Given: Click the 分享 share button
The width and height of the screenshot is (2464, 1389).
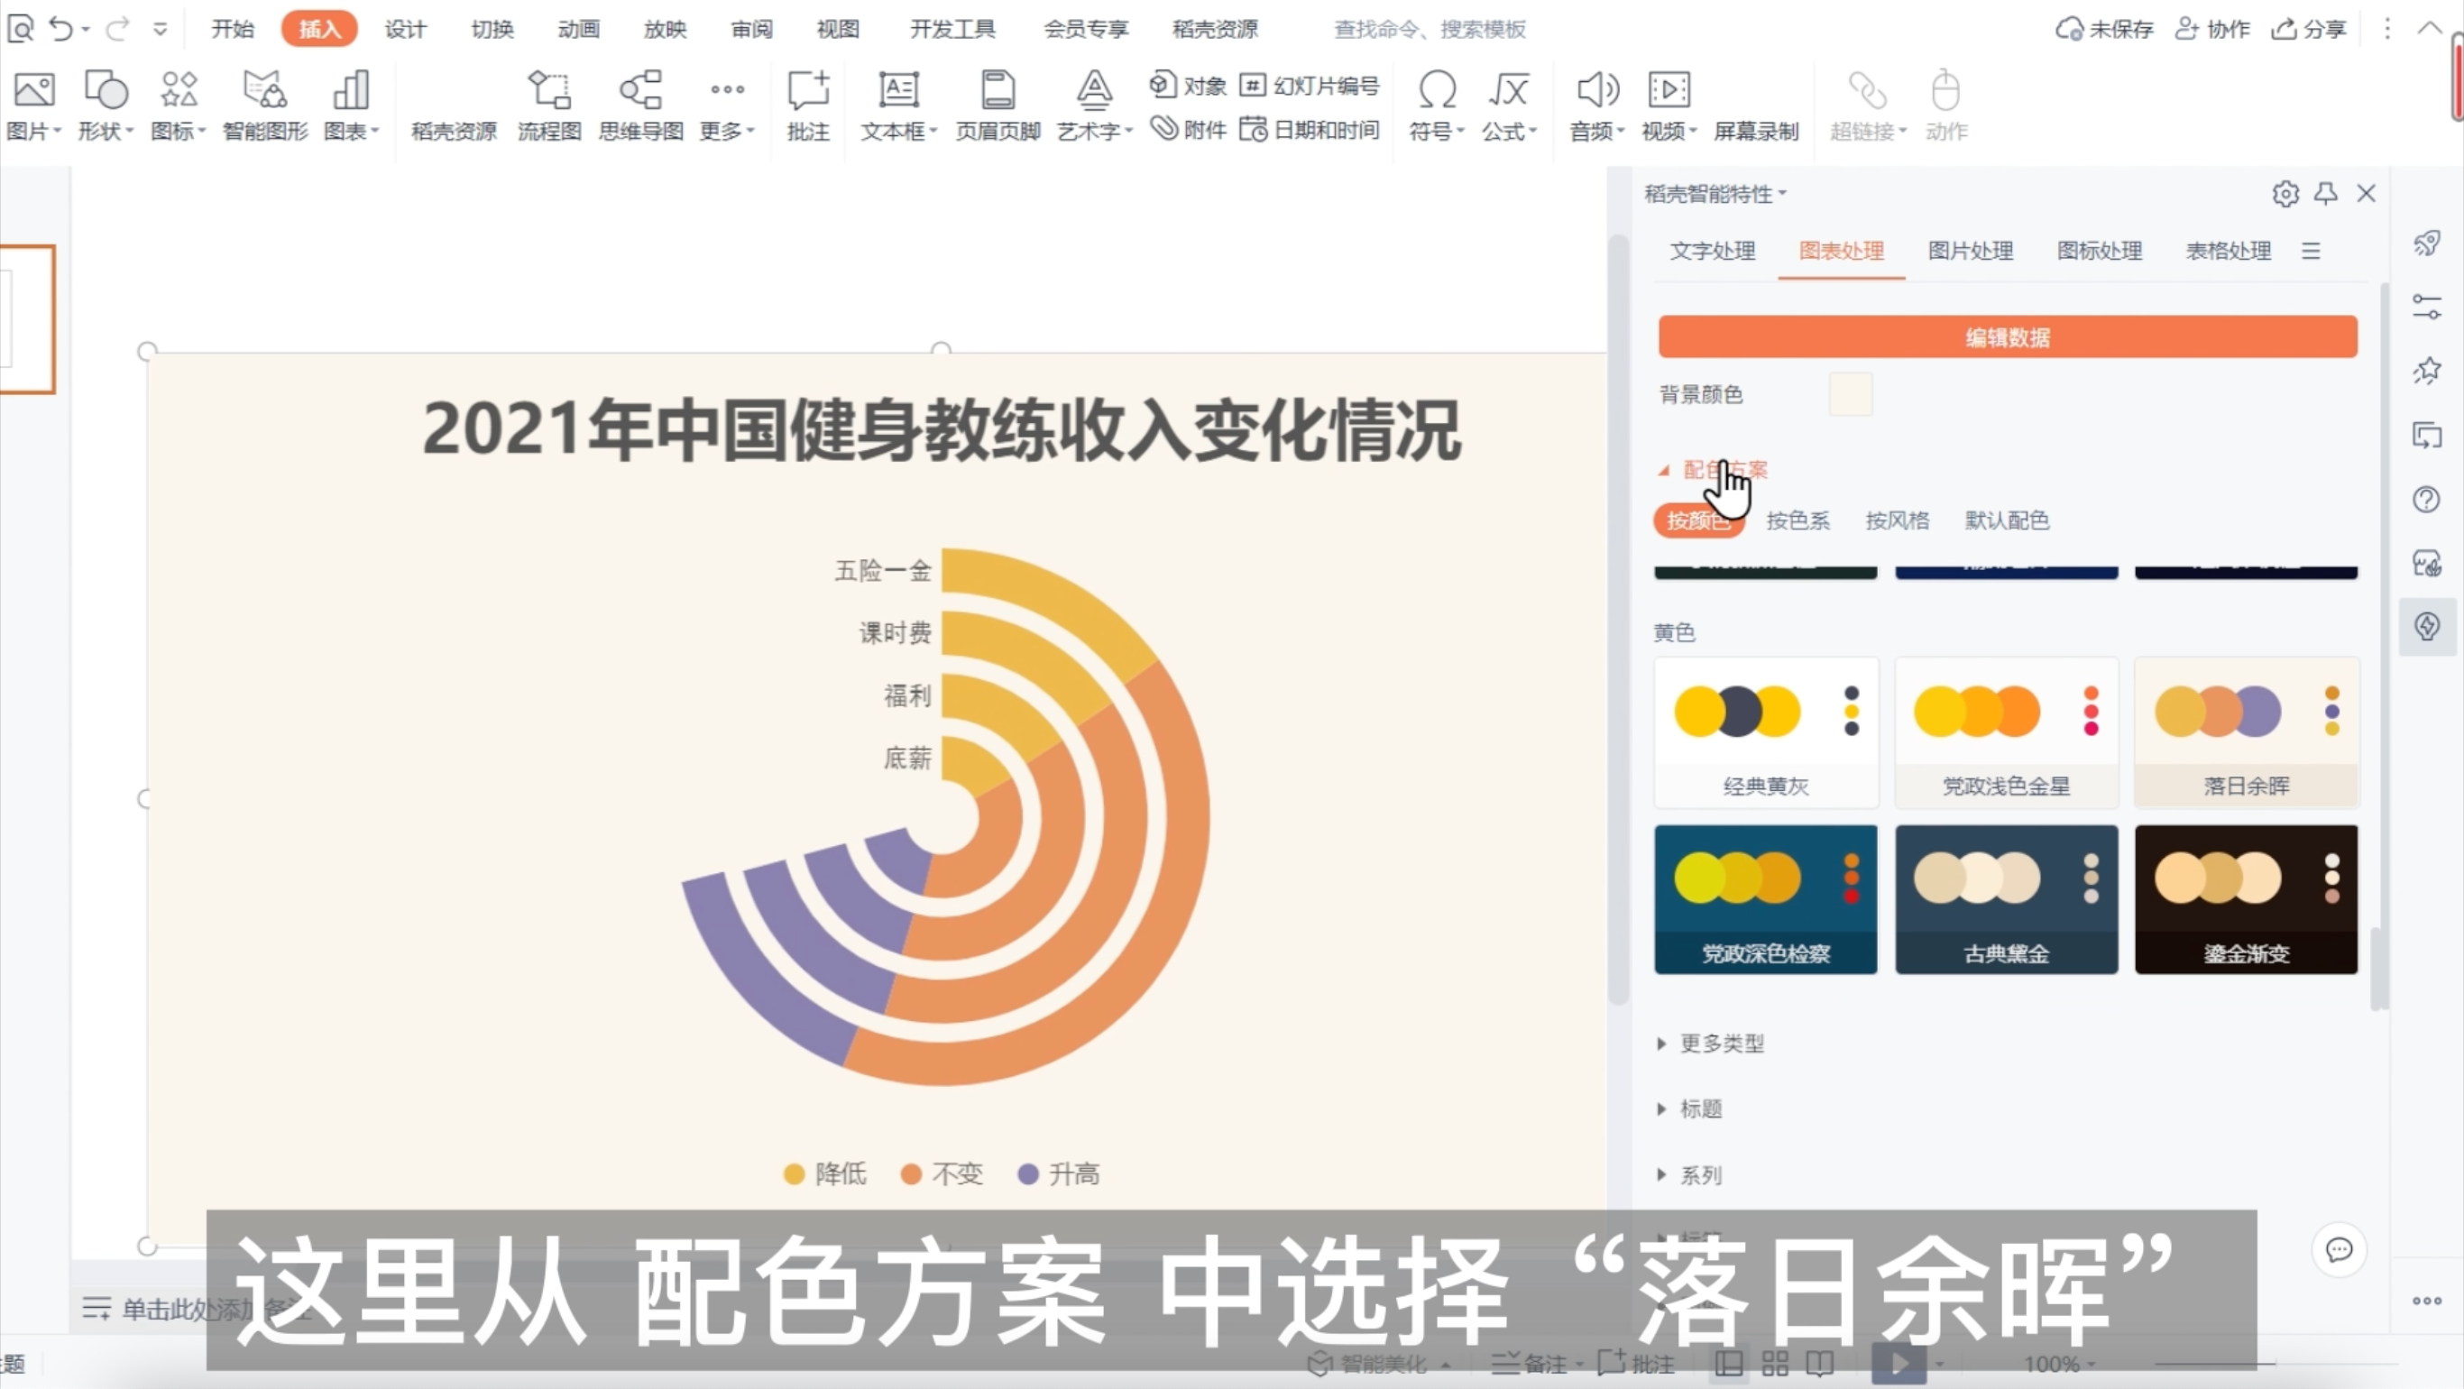Looking at the screenshot, I should [2309, 30].
